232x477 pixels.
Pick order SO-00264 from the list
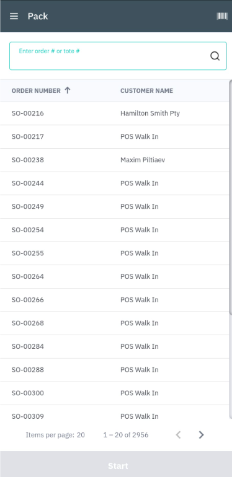[115, 276]
